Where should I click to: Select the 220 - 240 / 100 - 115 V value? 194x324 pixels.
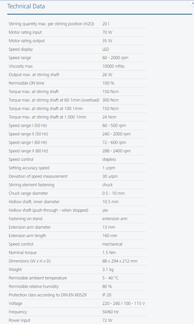[124, 304]
